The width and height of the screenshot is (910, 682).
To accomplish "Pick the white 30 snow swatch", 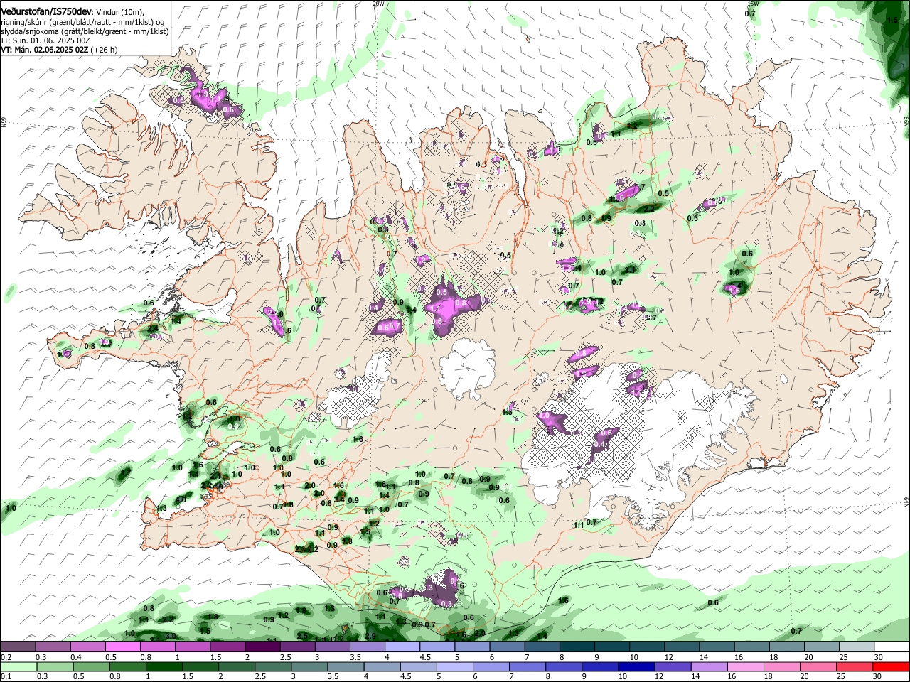I will pyautogui.click(x=891, y=647).
